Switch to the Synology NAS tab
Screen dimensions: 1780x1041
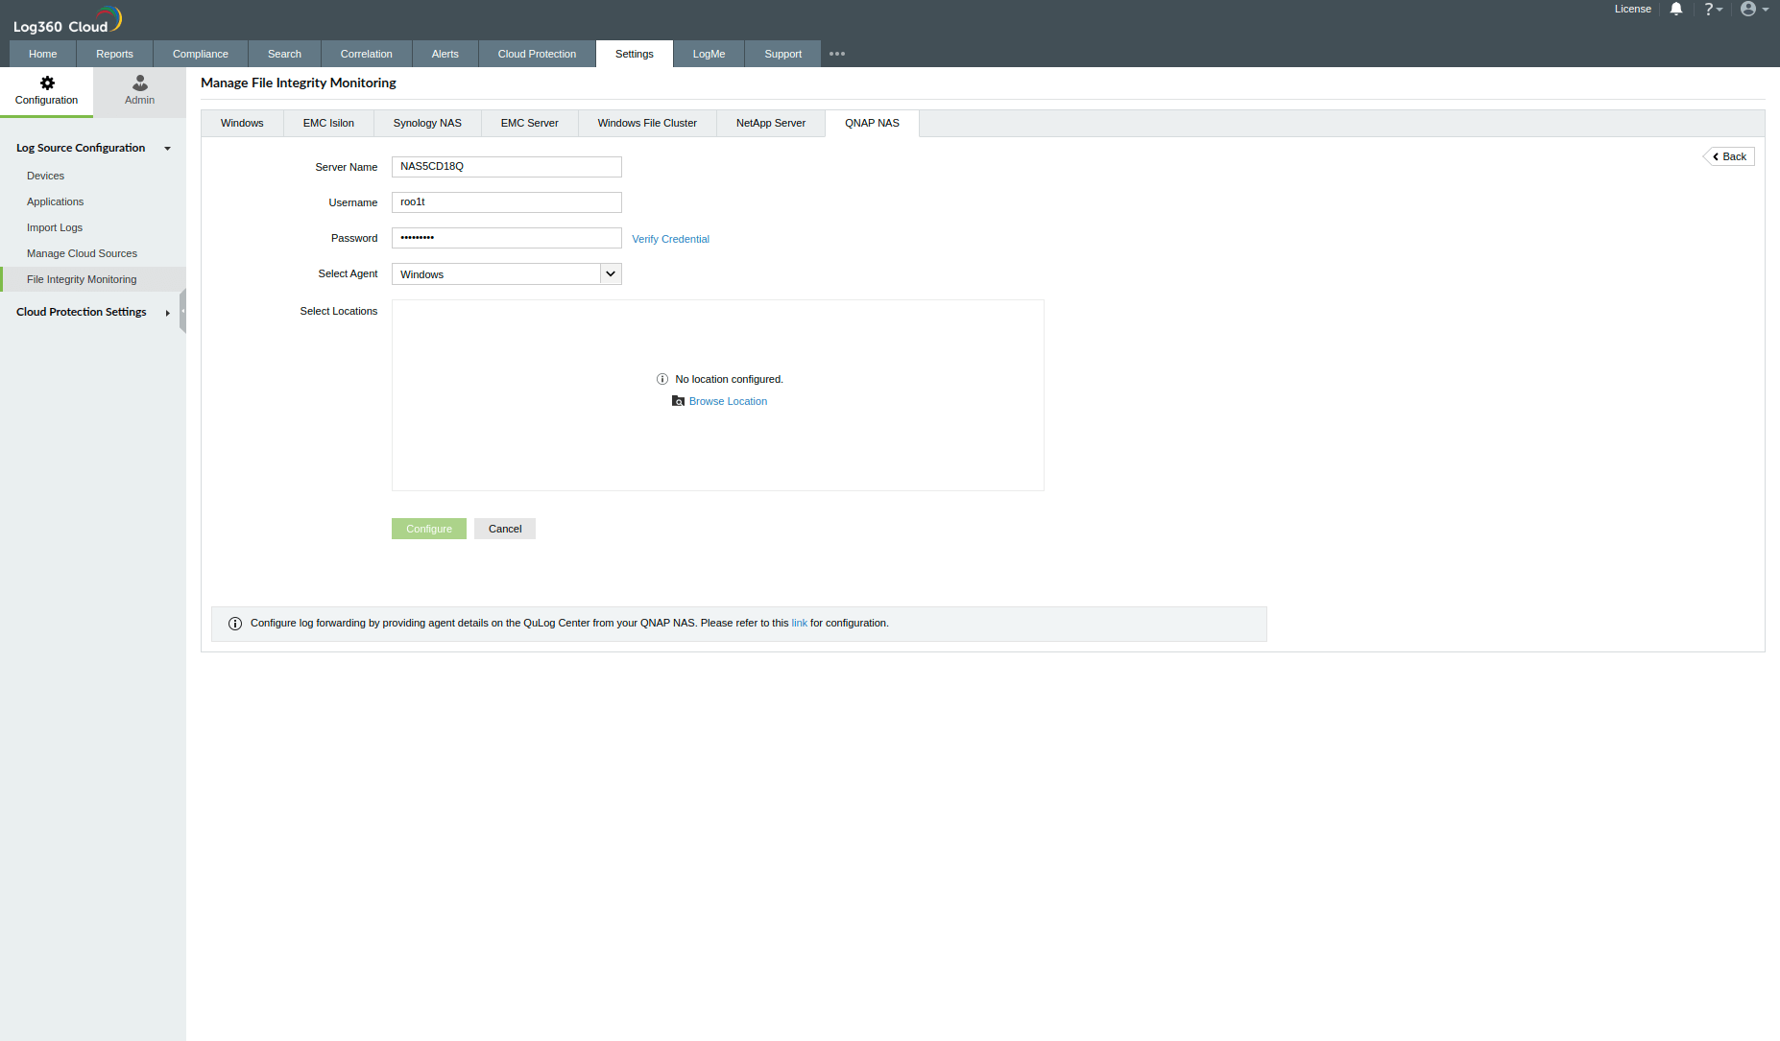(x=428, y=124)
